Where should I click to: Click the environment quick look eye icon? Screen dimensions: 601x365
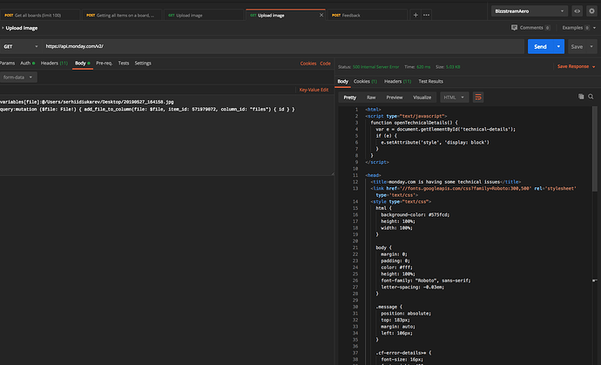pos(577,11)
